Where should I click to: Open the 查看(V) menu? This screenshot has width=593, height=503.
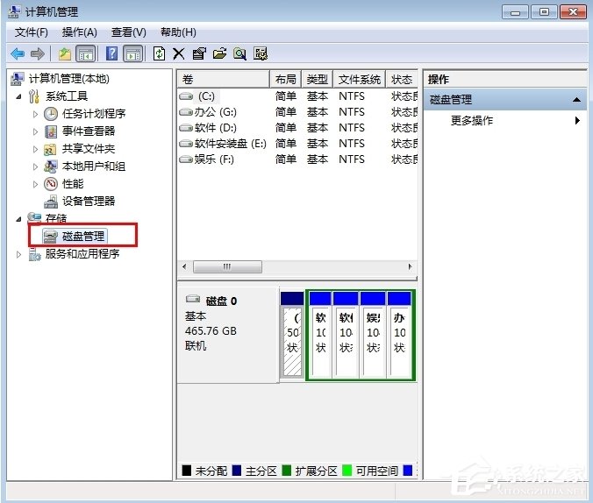pos(129,32)
